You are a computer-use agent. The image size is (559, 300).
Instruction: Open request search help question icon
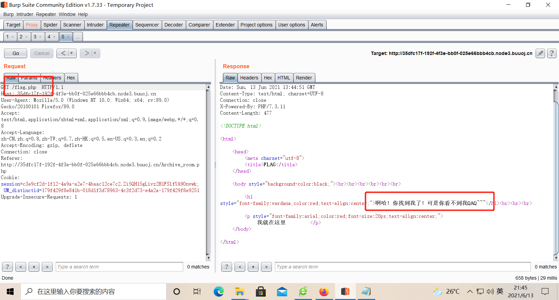(7, 267)
